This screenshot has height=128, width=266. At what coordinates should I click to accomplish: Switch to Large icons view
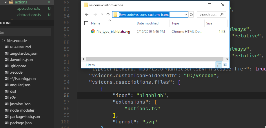225,65
